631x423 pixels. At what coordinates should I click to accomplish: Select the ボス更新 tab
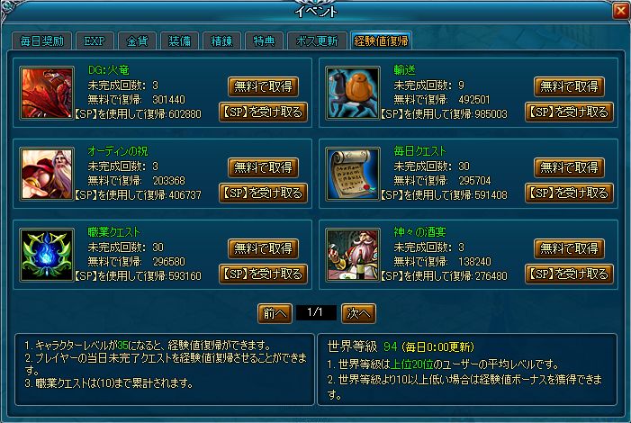coord(317,40)
